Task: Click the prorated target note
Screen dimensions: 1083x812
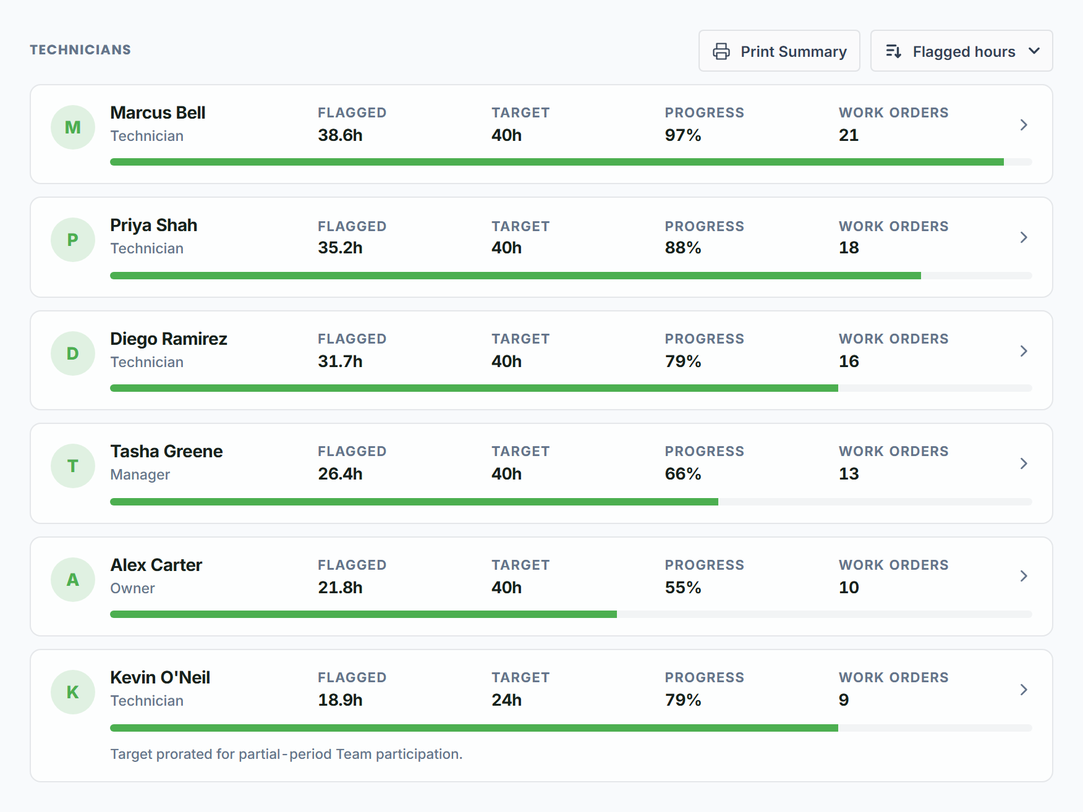Action: click(x=286, y=754)
